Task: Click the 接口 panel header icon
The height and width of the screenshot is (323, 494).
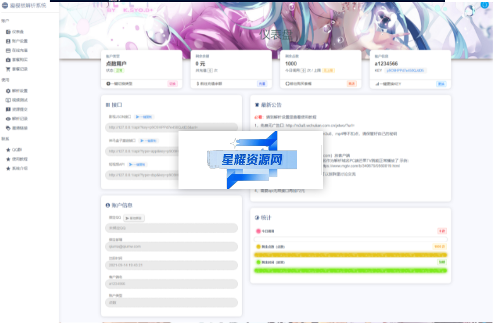Action: [x=108, y=105]
